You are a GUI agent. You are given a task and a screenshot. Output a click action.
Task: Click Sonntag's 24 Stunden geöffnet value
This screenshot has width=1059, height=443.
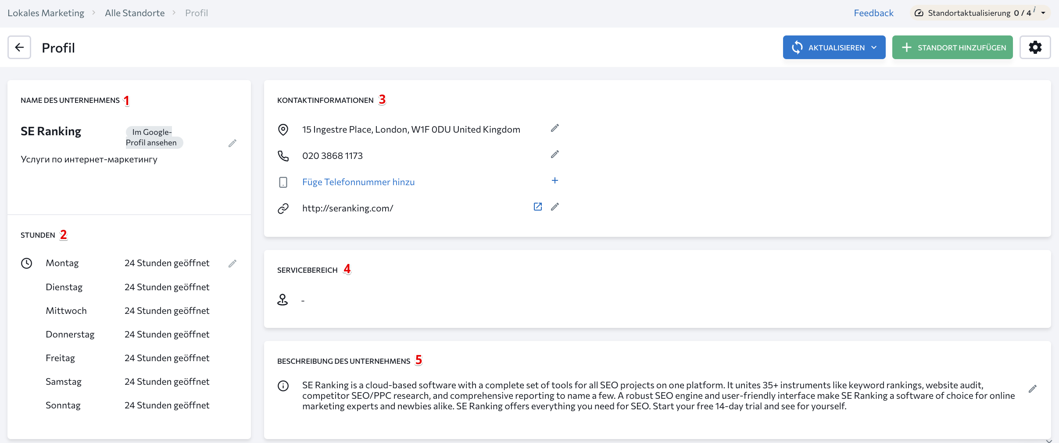pos(167,405)
